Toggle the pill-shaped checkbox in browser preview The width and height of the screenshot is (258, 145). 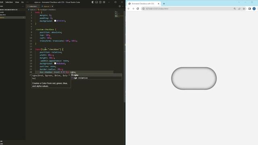pos(194,78)
